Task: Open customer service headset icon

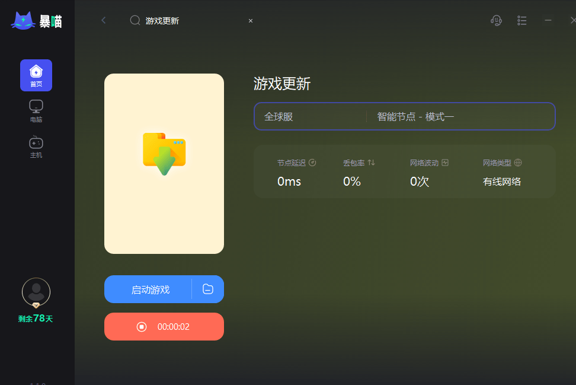Action: point(496,20)
